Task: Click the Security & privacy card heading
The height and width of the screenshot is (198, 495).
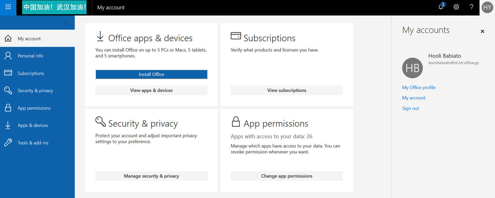Action: (x=143, y=124)
